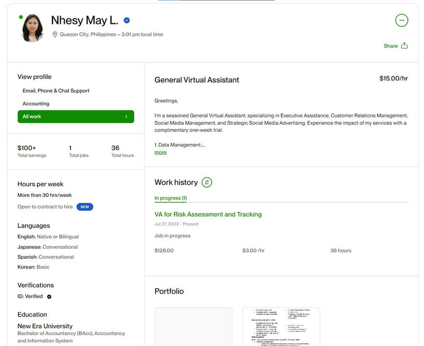Click the green online status dot
Screen dimensions: 424x346
(21, 17)
